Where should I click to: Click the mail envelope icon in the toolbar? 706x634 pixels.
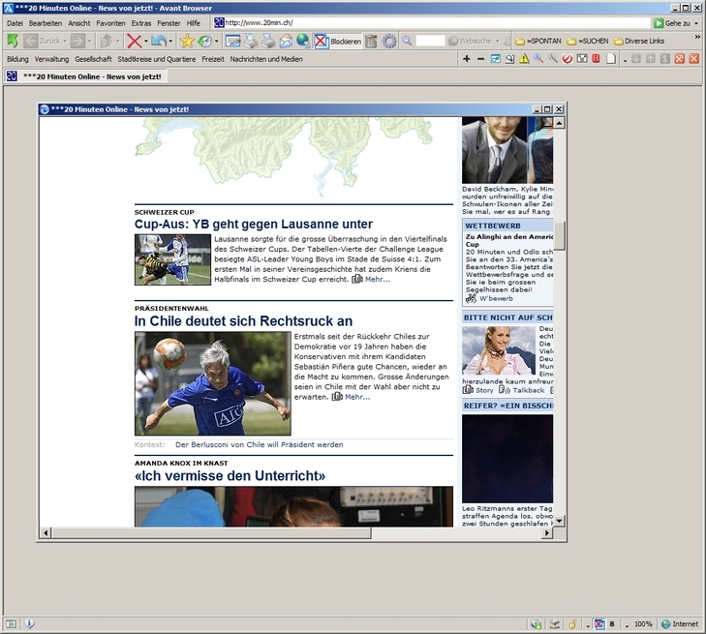pyautogui.click(x=287, y=41)
